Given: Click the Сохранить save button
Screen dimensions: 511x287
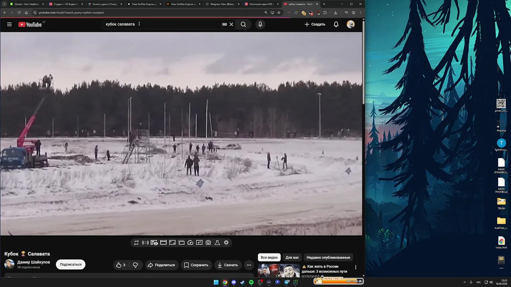Looking at the screenshot, I should click(x=196, y=265).
